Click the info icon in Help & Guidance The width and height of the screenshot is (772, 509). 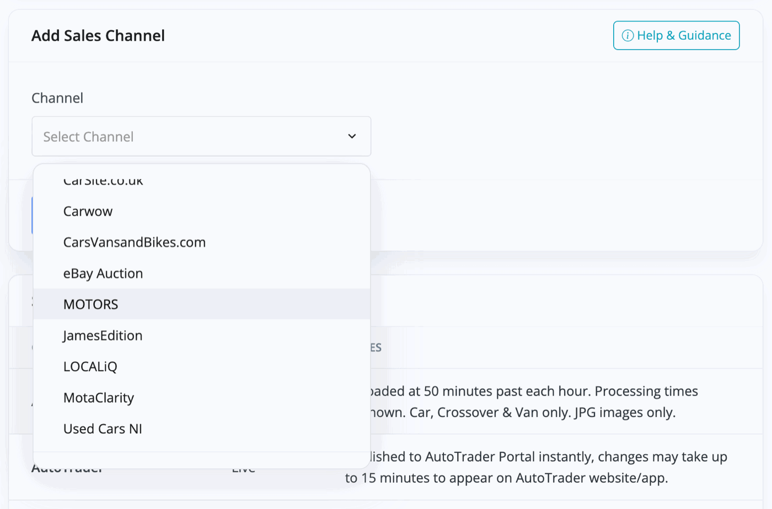coord(628,36)
